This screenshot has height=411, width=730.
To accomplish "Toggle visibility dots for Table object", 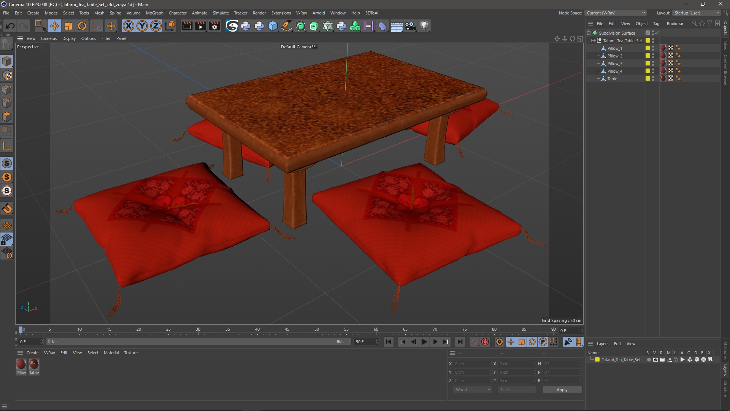I will click(x=653, y=79).
